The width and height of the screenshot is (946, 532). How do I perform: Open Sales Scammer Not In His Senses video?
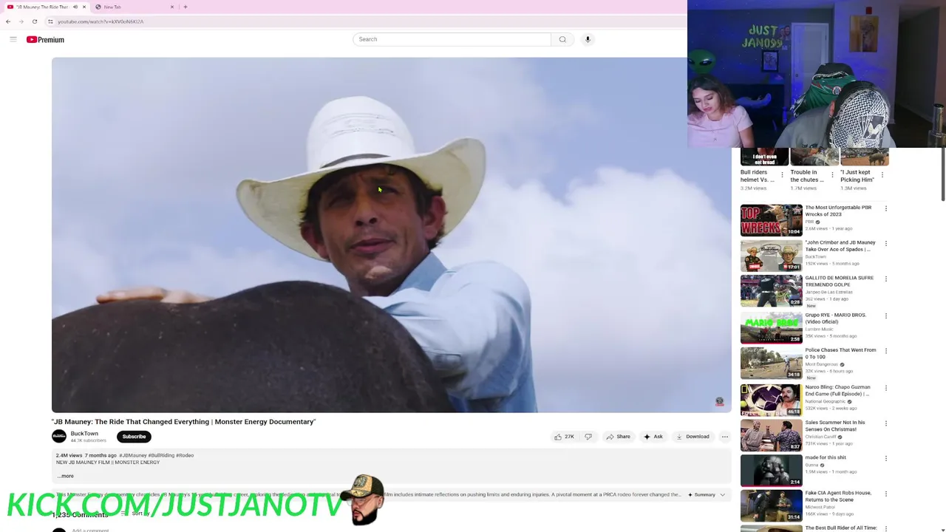click(x=835, y=426)
